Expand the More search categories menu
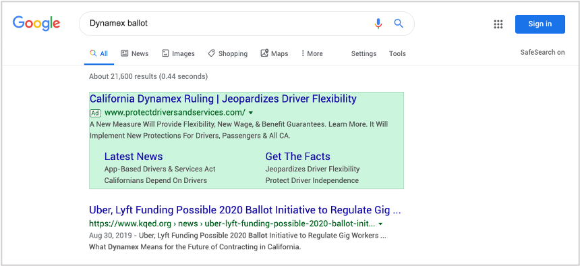The height and width of the screenshot is (266, 580). pos(312,54)
